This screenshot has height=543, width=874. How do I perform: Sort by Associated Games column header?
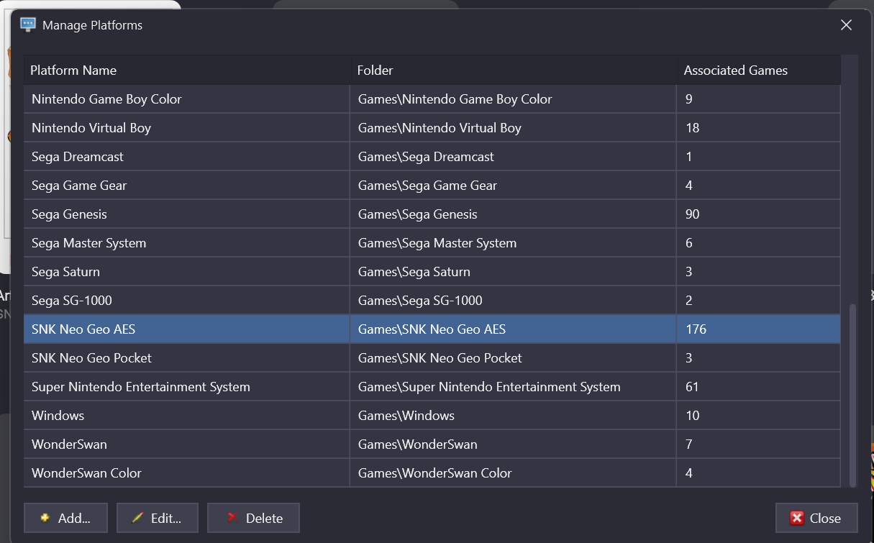click(x=759, y=70)
